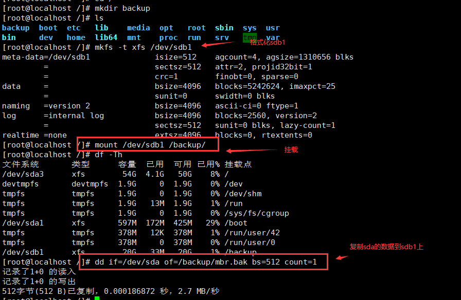Click 'blocks=5242624, imaxpct=25' text
Screen dimensions: 461x300
point(275,86)
